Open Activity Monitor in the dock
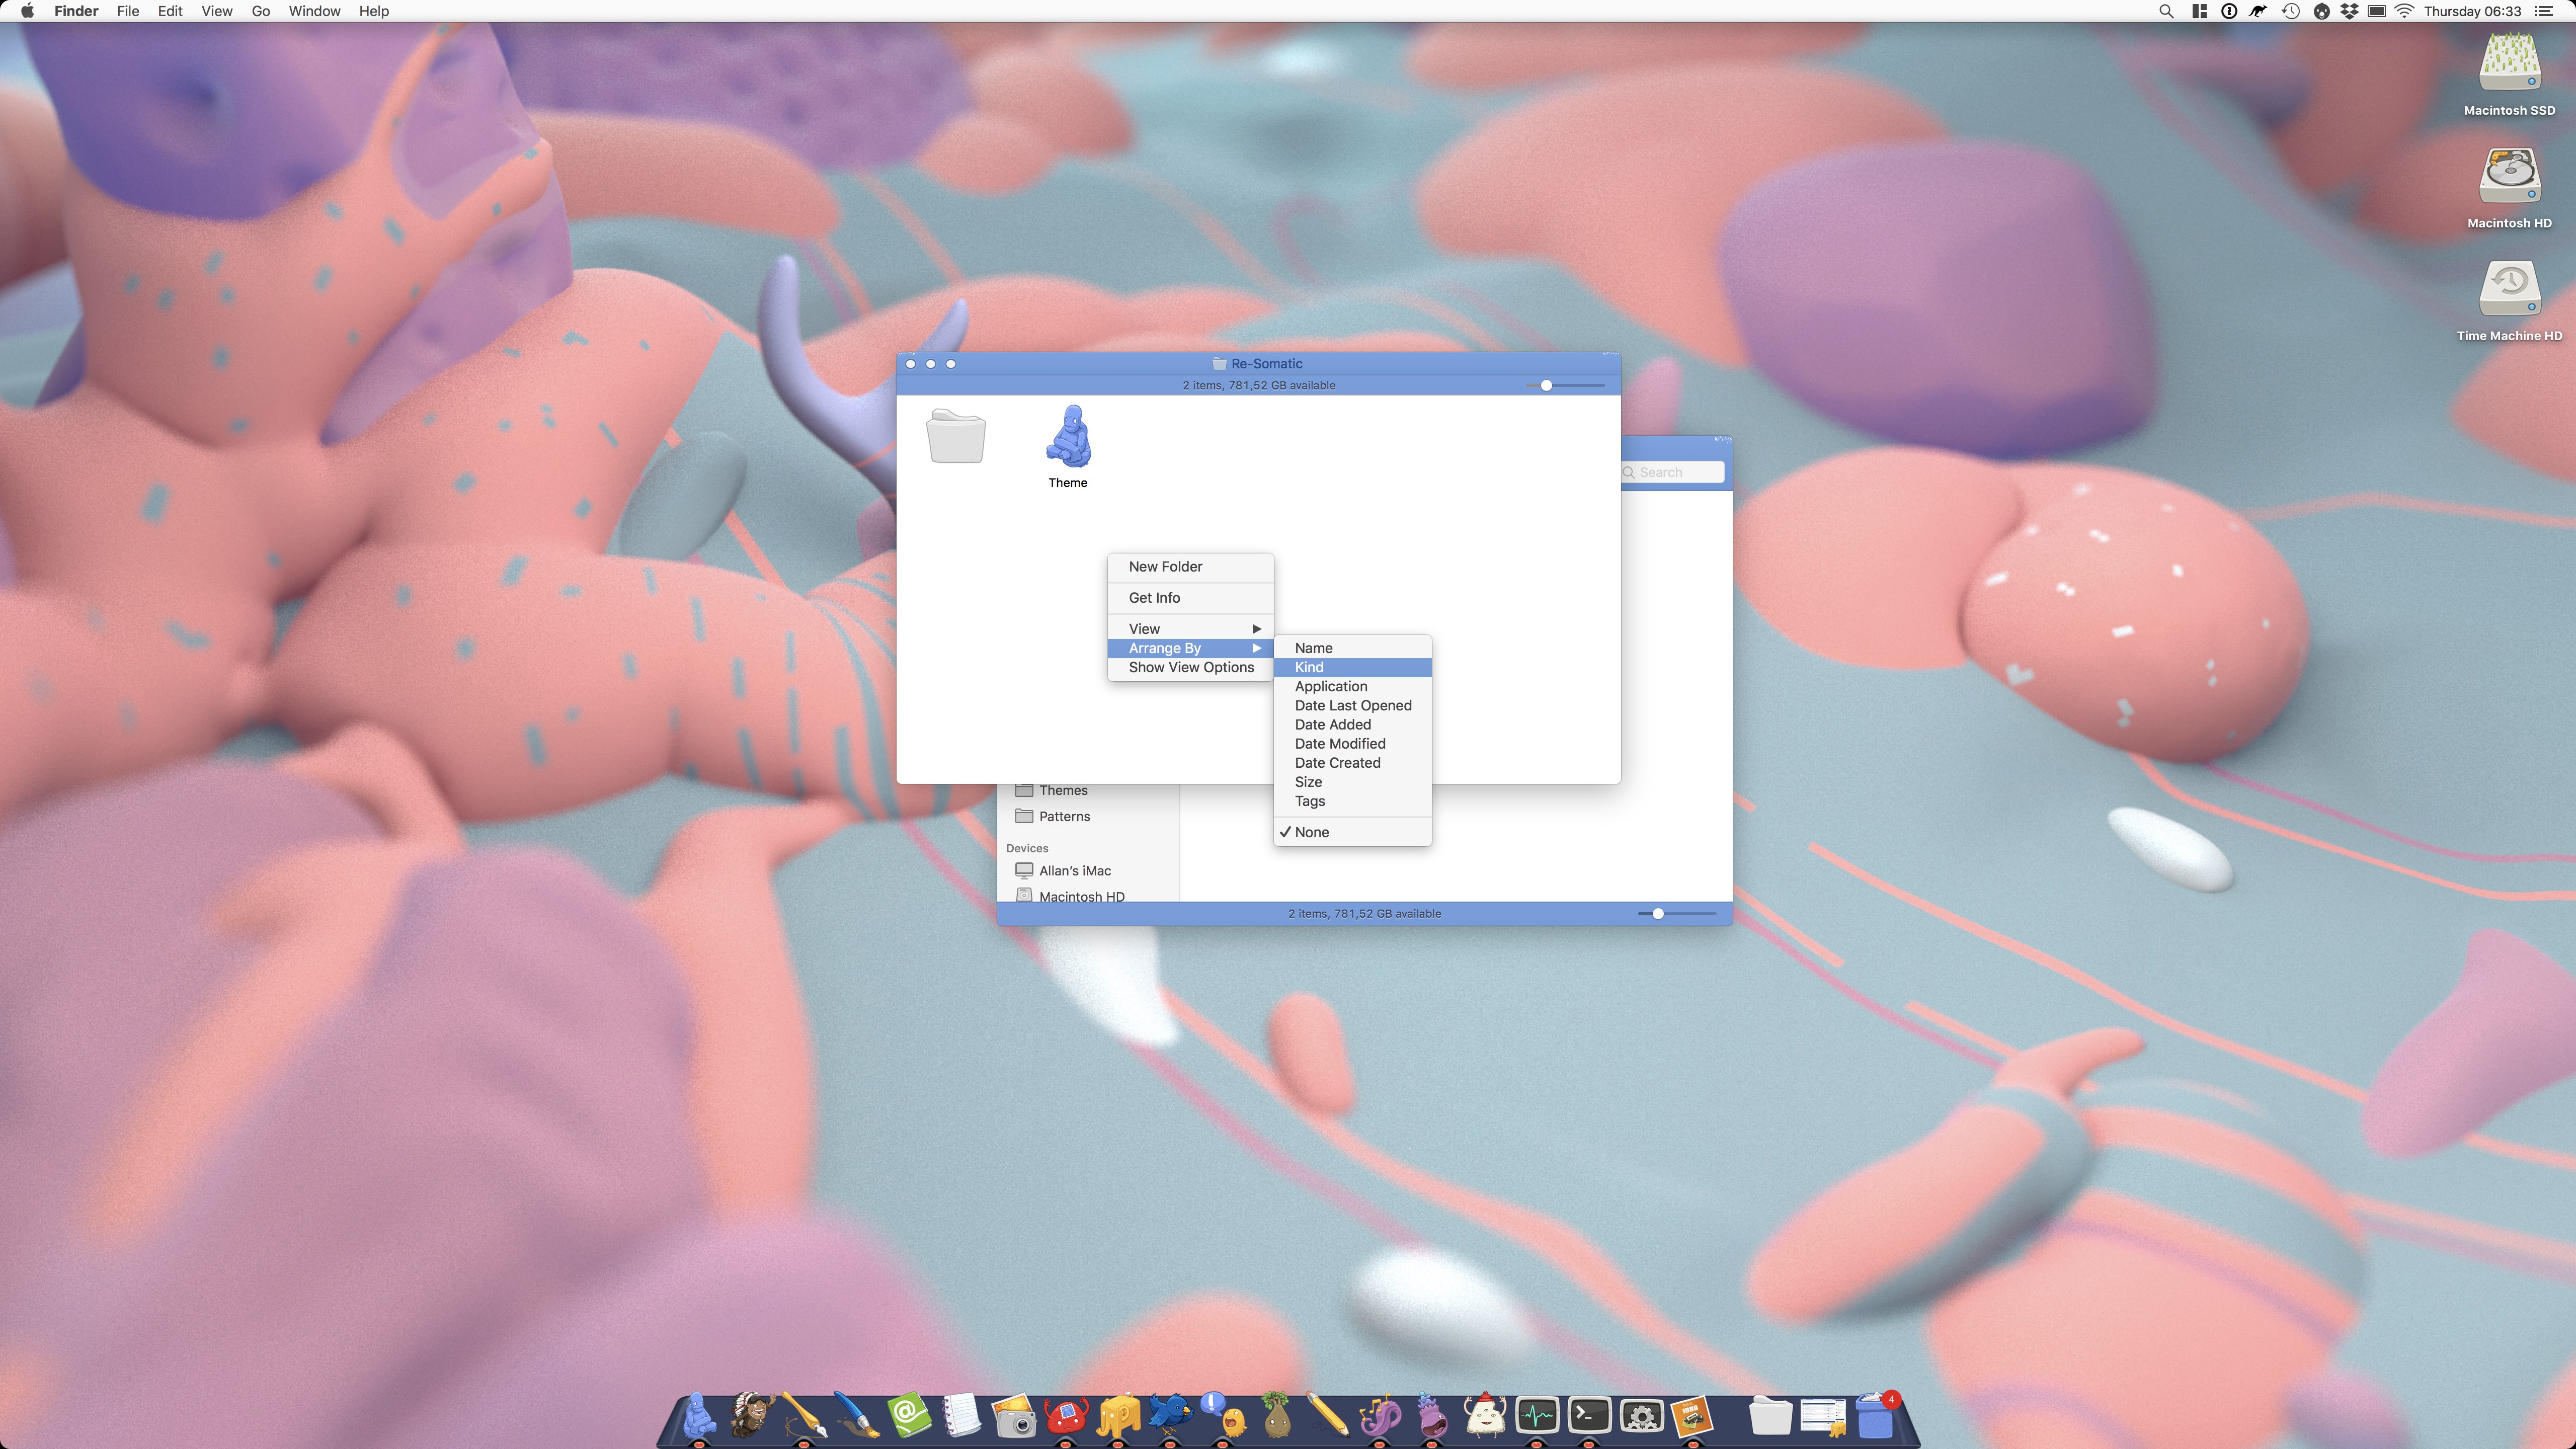The width and height of the screenshot is (2576, 1449). (1536, 1415)
